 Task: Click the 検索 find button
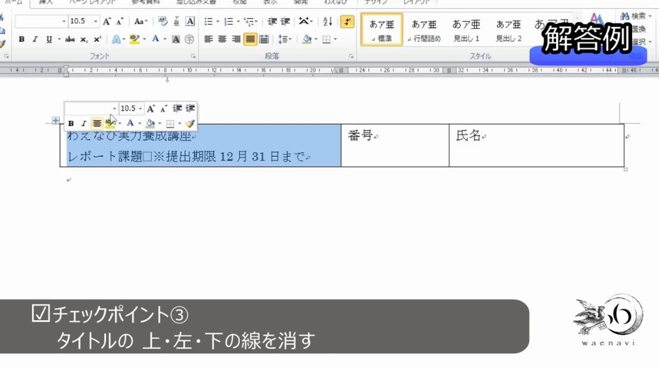coord(635,16)
